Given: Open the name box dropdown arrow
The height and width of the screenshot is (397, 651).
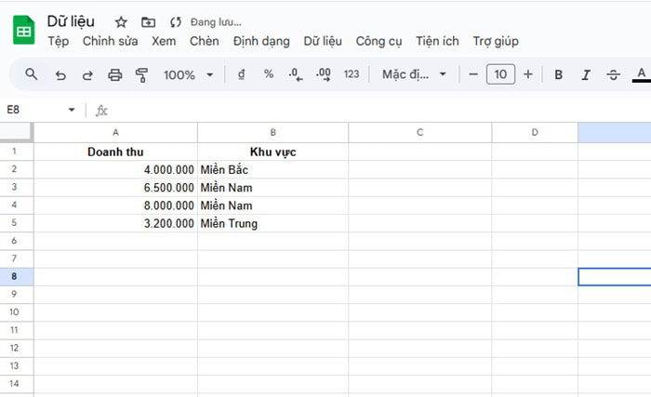Looking at the screenshot, I should pos(72,111).
